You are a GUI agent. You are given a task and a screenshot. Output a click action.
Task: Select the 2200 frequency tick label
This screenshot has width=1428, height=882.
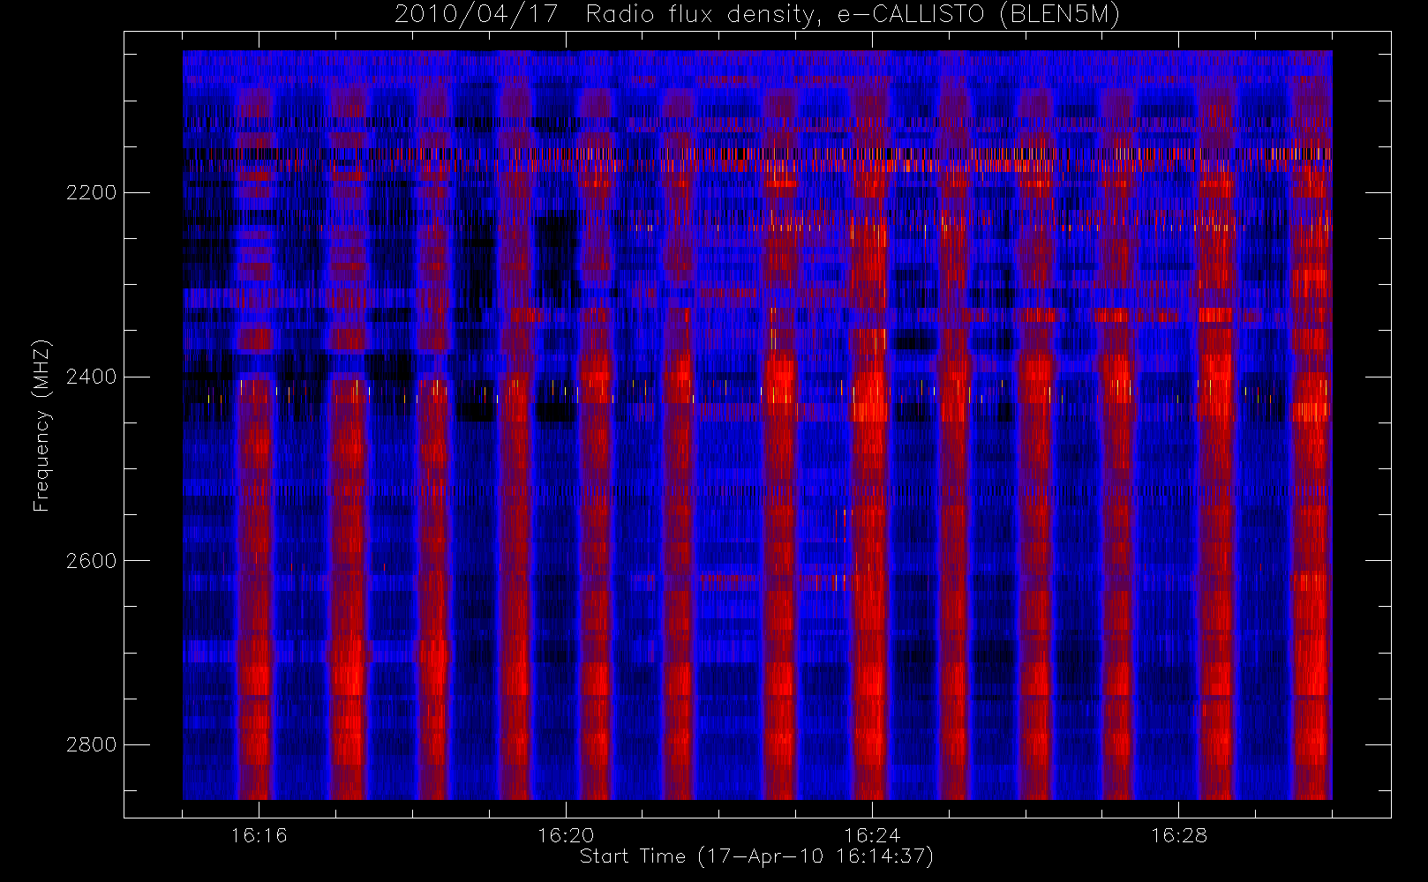91,192
